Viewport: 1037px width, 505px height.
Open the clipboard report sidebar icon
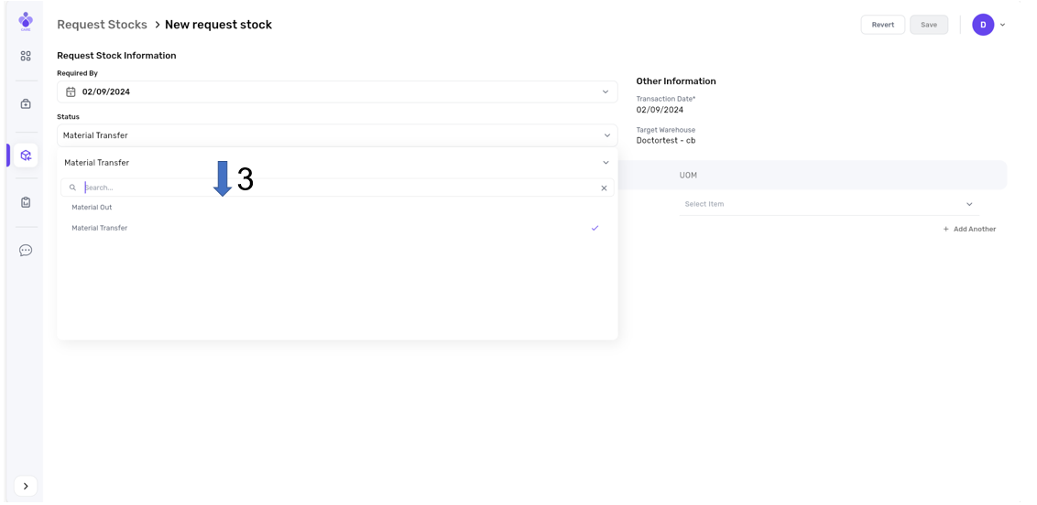26,202
